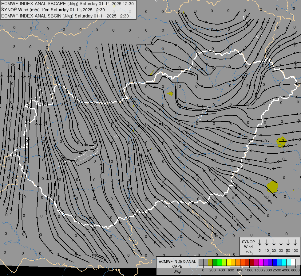Pick the amber CAPE legend swatch

tap(233, 262)
